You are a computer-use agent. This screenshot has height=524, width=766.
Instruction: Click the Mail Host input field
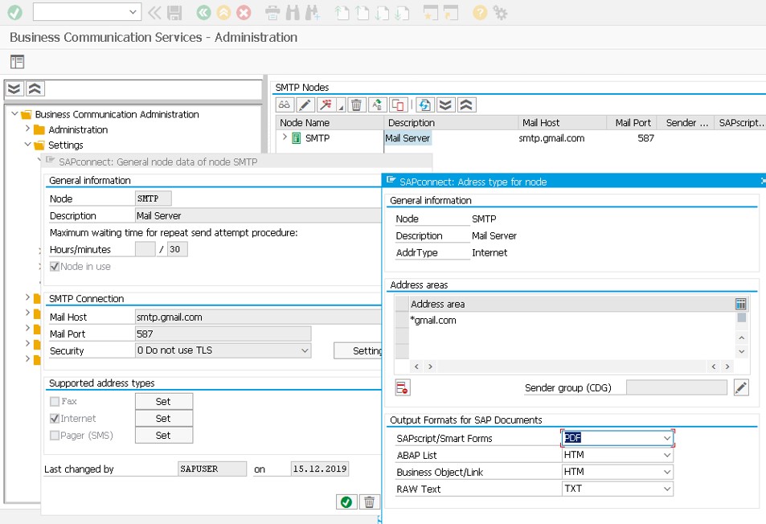pos(258,317)
